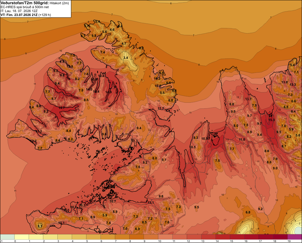Viewport: 302px width, 243px height.
Task: Select the 14.0 temperature label
Action: [89, 89]
